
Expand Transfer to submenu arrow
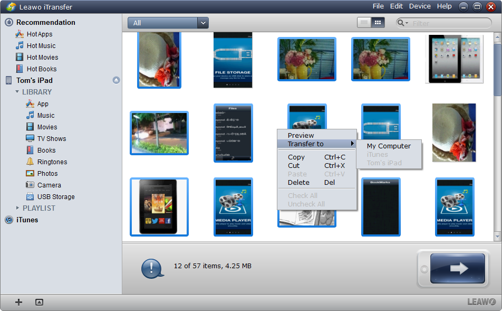(352, 144)
